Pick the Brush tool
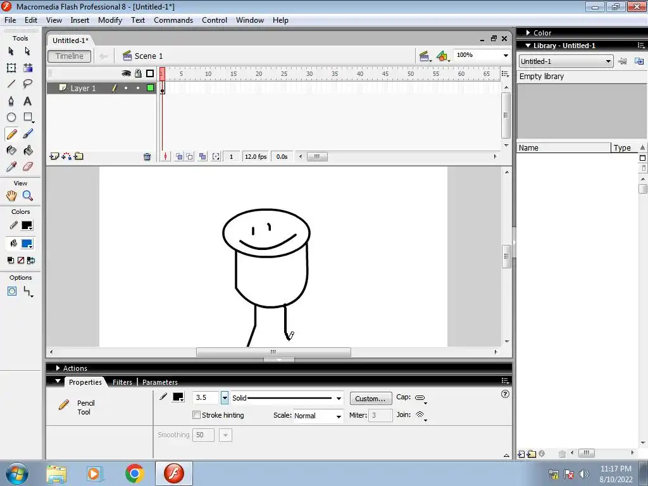 28,134
